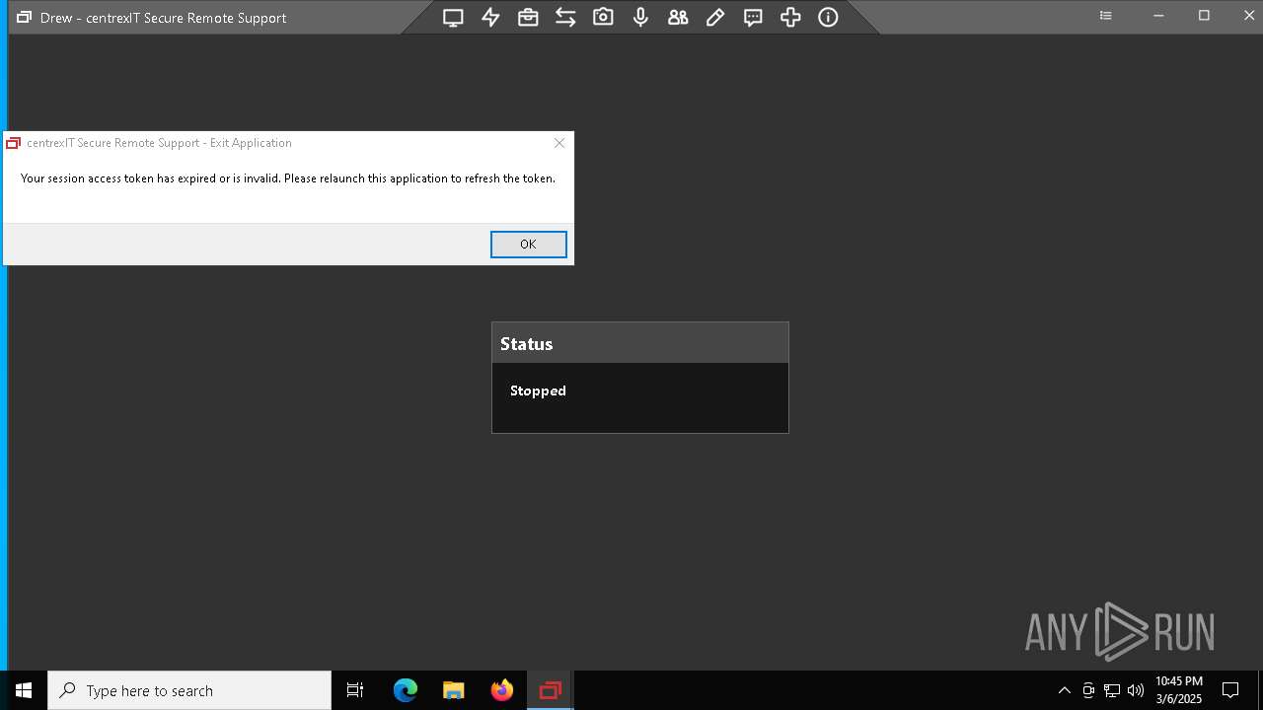The image size is (1263, 710).
Task: Open the notification center icon
Action: click(x=1230, y=690)
